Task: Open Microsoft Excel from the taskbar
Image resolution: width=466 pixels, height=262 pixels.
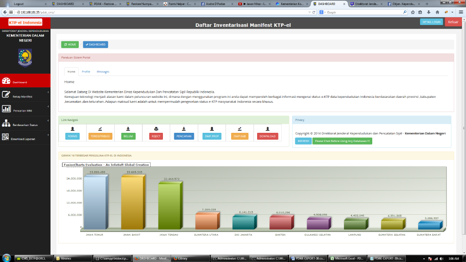Action: (347, 258)
